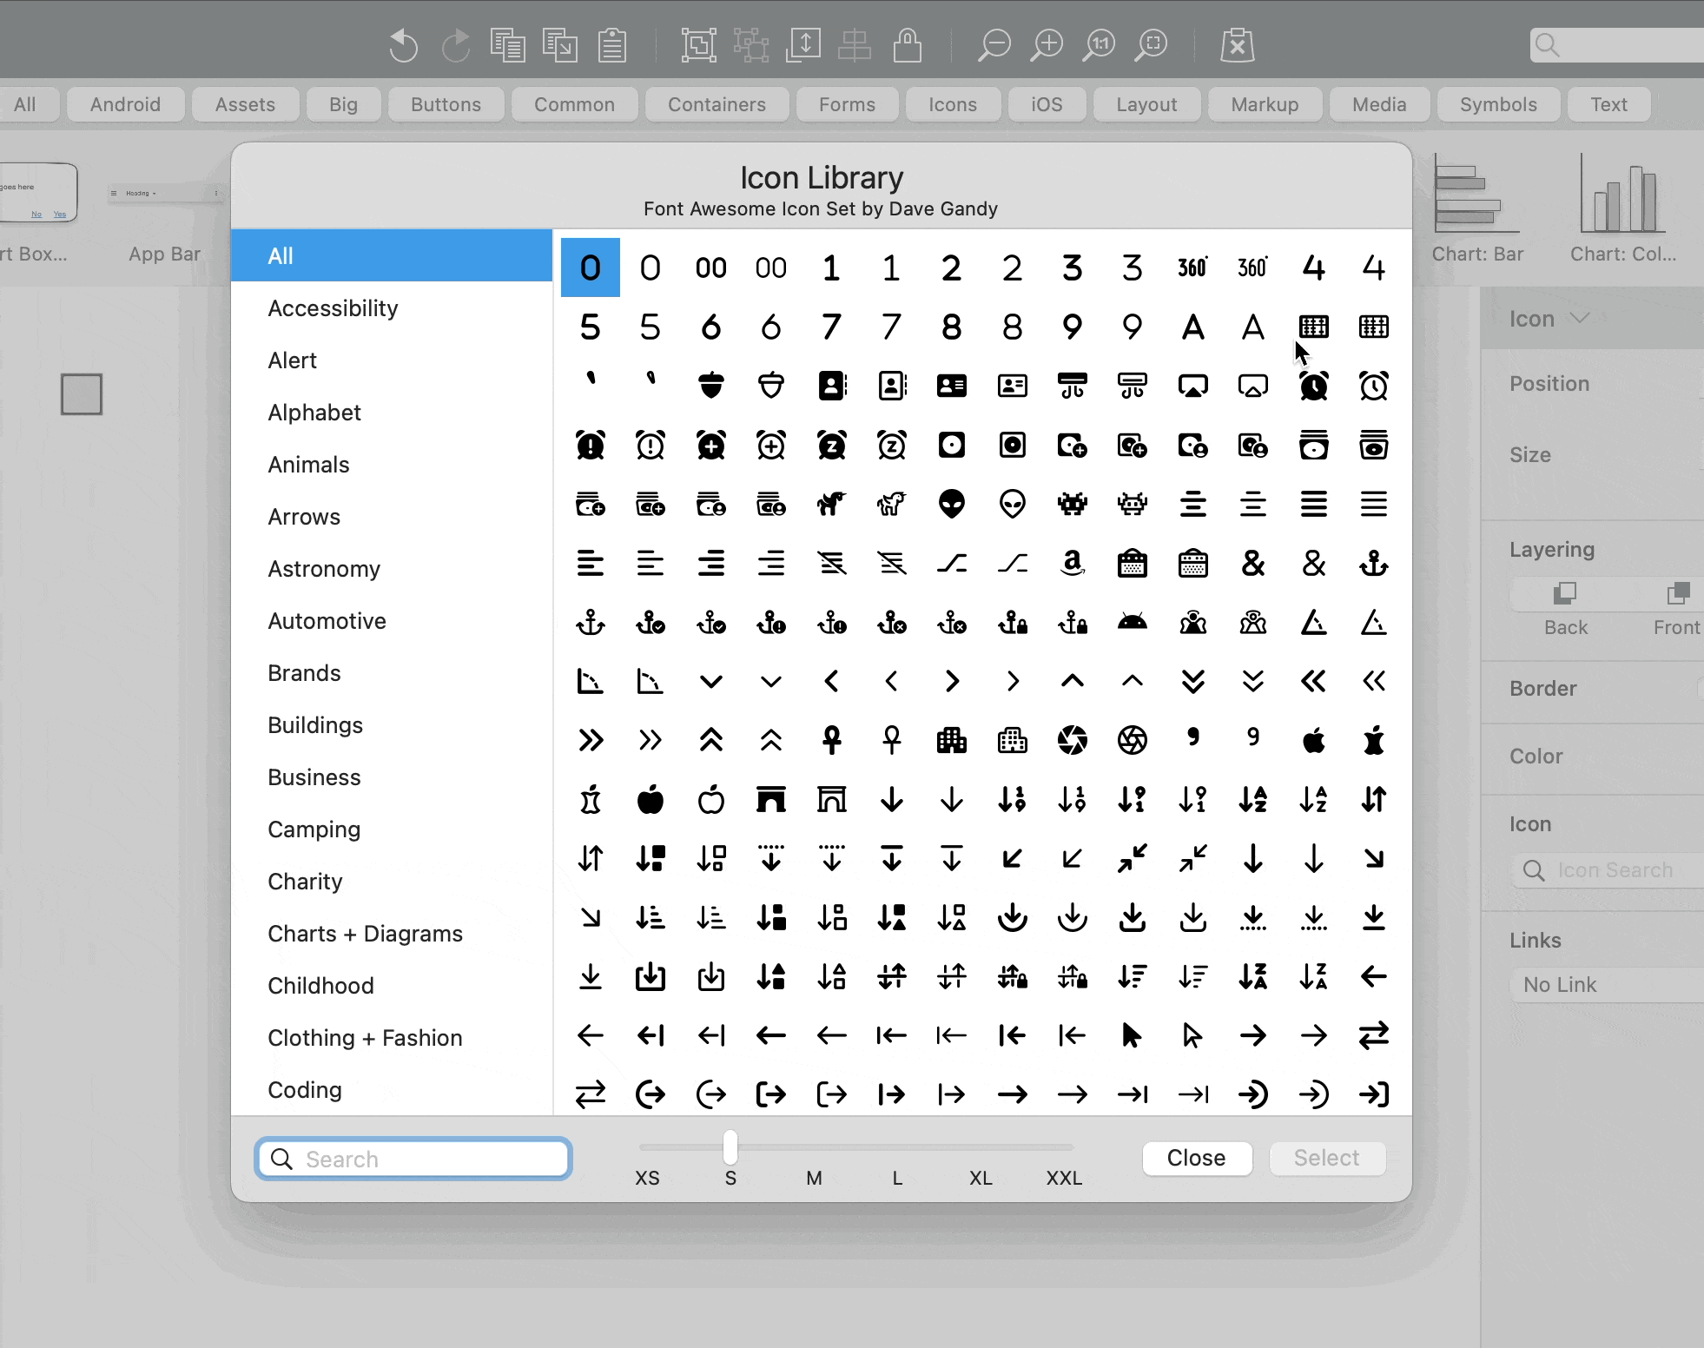Open the Containers category tab
The image size is (1704, 1348).
pyautogui.click(x=717, y=104)
